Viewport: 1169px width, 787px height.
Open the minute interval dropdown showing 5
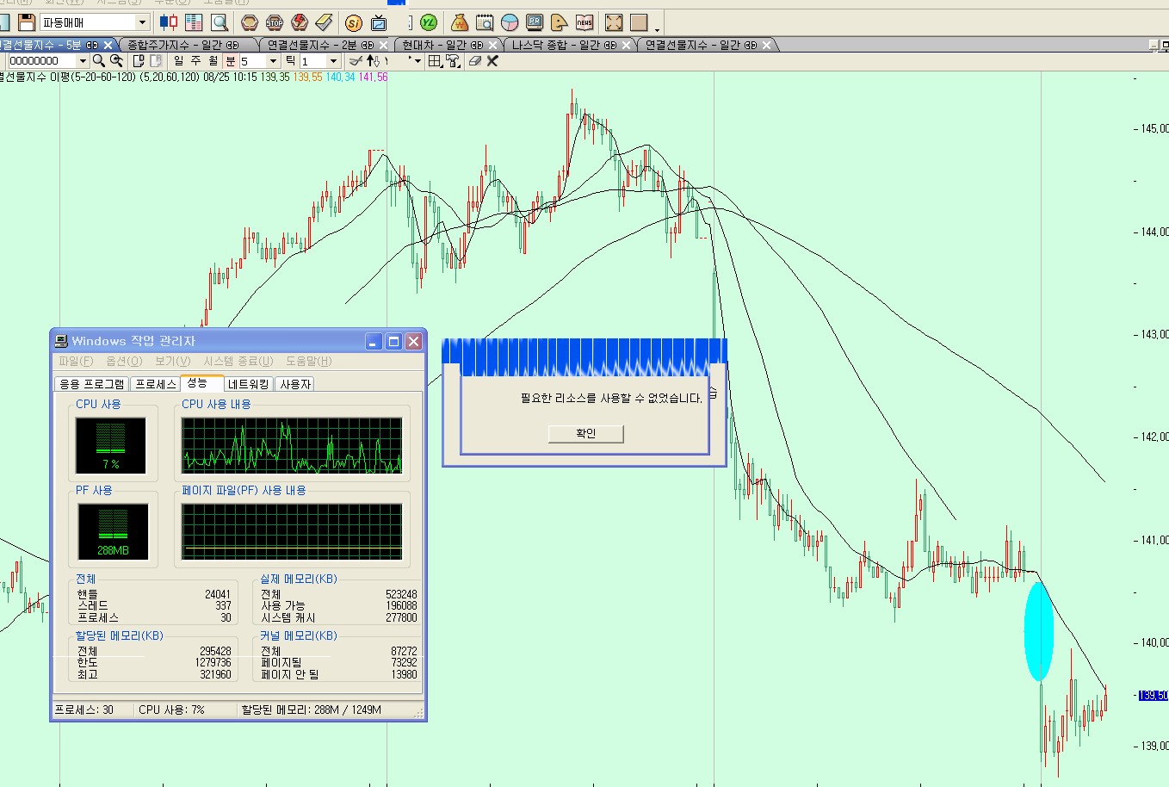[273, 61]
